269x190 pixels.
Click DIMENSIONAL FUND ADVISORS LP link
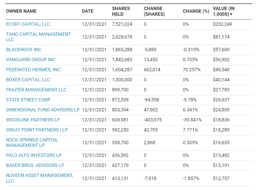pos(43,110)
